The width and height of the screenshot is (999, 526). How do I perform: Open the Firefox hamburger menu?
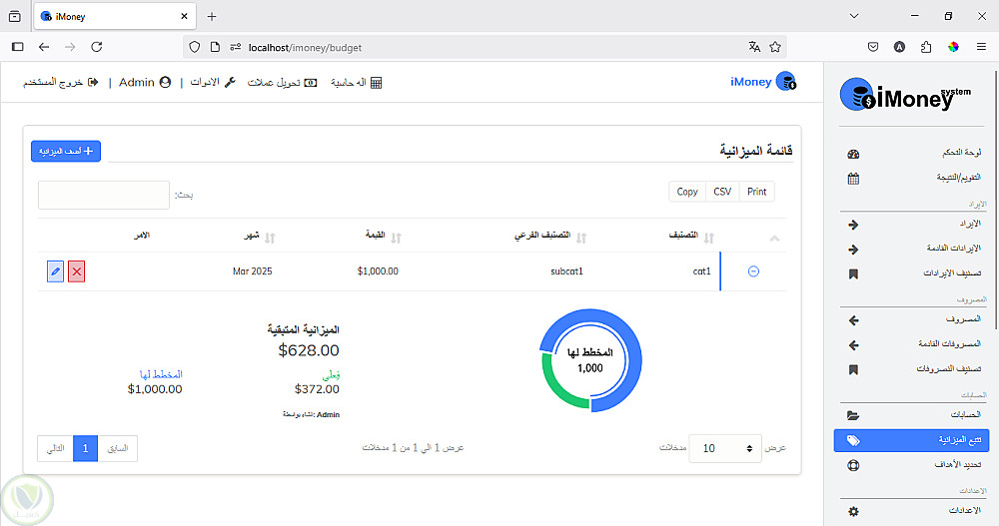tap(981, 47)
